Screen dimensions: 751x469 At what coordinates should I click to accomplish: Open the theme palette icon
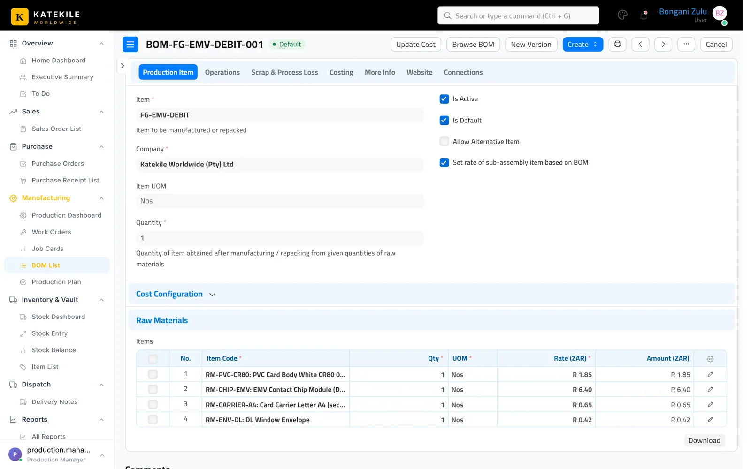click(622, 15)
